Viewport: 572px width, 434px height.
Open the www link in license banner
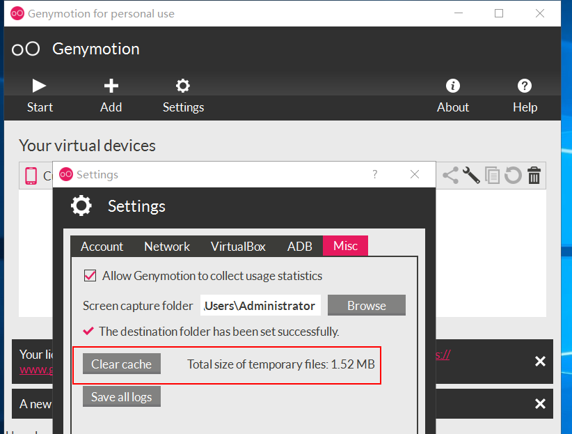[x=36, y=369]
